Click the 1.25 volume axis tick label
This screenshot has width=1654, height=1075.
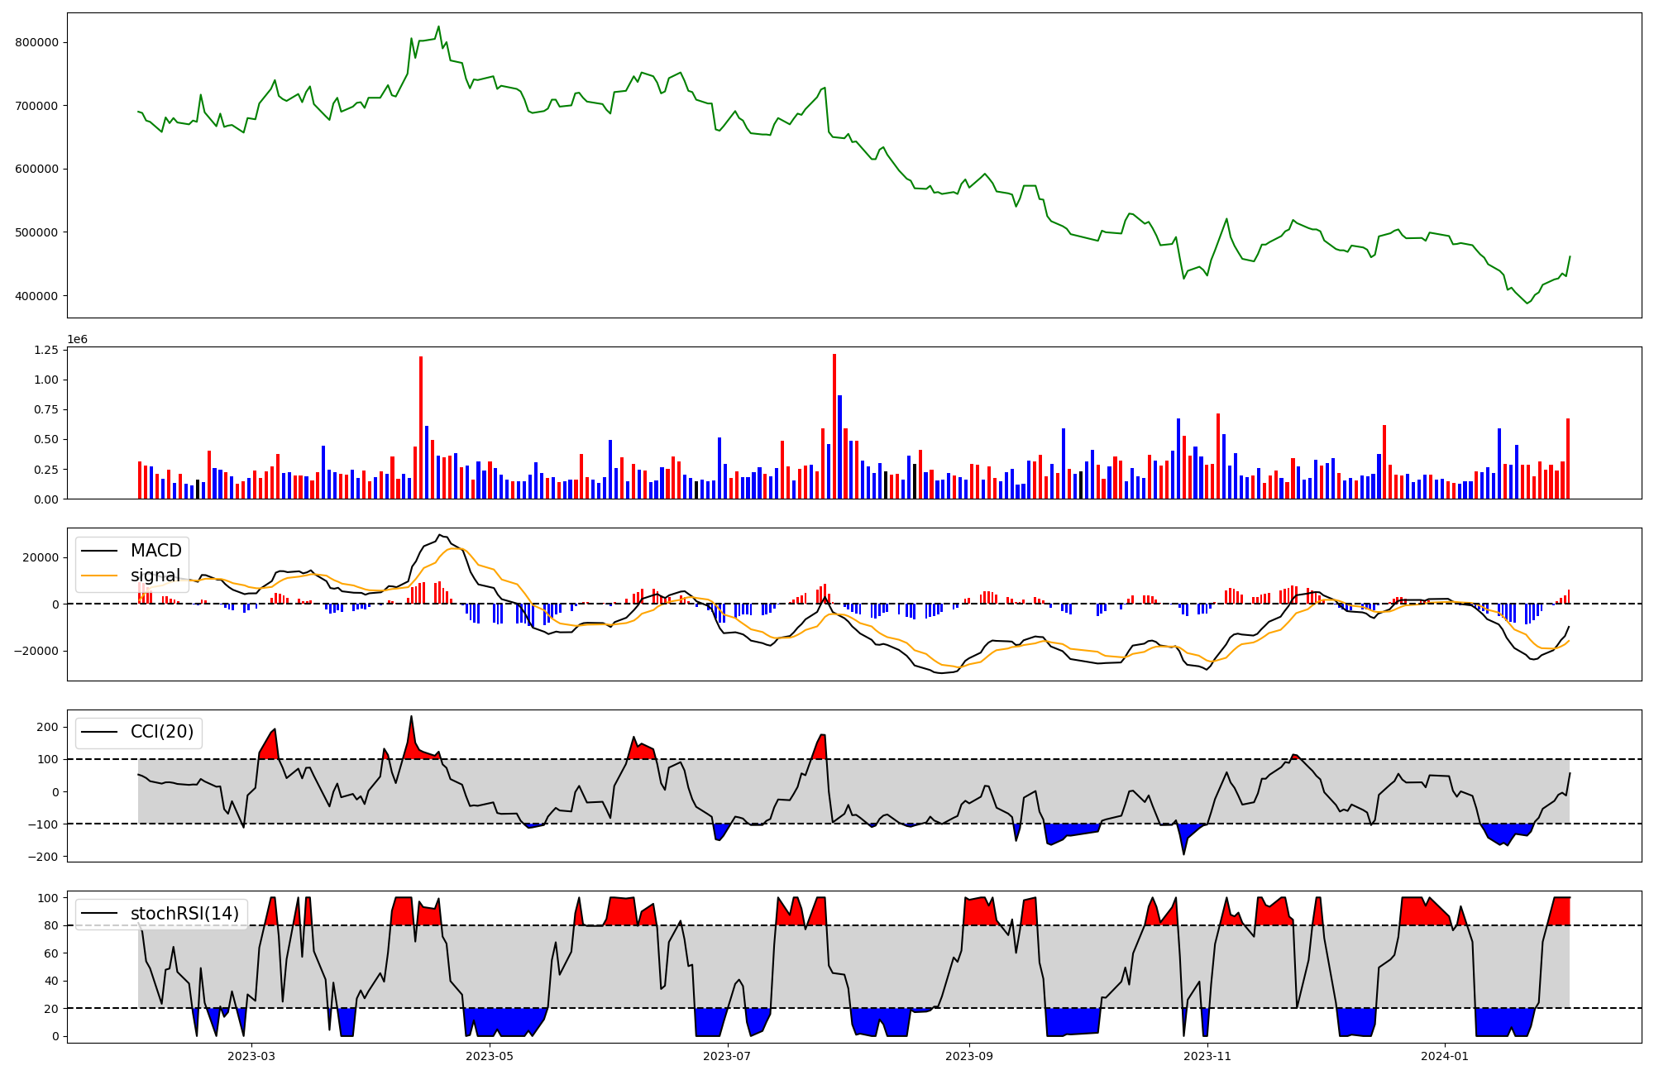[46, 351]
